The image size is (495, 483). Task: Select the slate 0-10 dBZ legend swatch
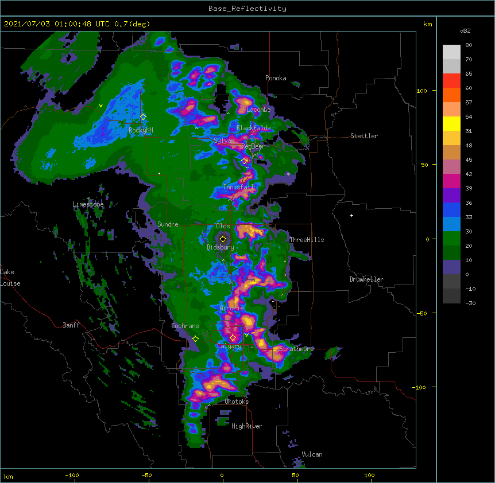point(451,267)
